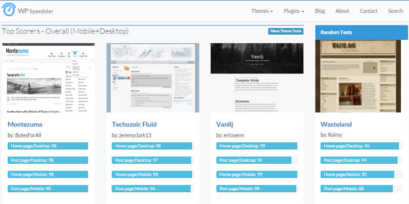Open the Blog menu item
Viewport: 409px width, 204px height.
point(320,11)
